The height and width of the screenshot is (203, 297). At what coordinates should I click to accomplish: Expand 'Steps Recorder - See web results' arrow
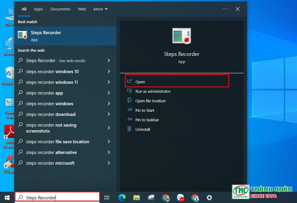tap(109, 60)
